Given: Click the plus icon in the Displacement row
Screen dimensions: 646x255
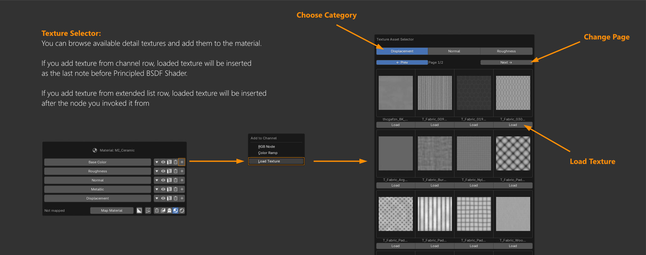Looking at the screenshot, I should point(182,198).
